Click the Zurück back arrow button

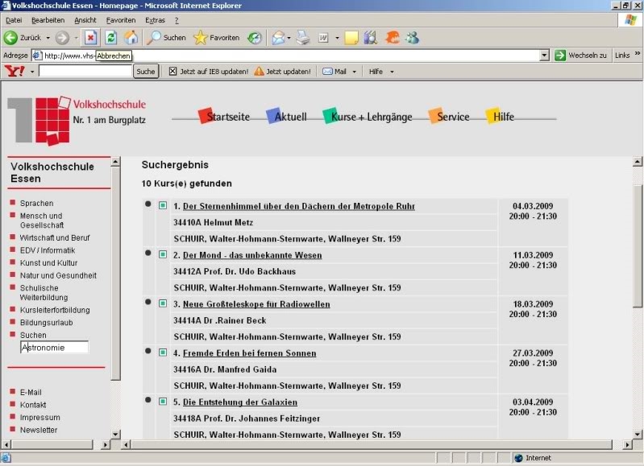[11, 38]
